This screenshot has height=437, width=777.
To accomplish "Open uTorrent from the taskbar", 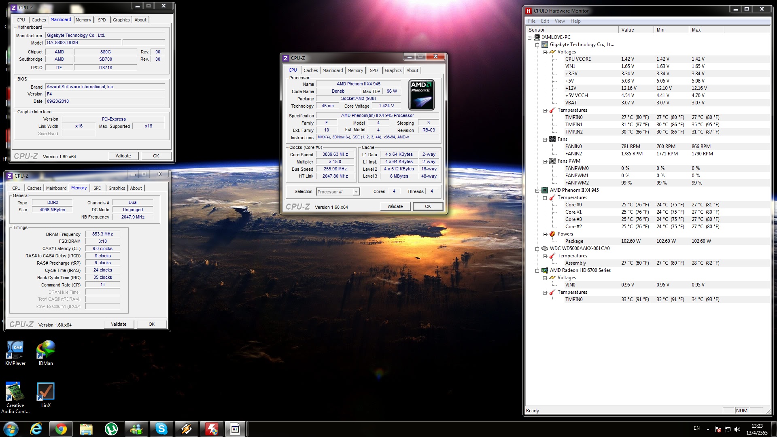I will click(x=111, y=429).
